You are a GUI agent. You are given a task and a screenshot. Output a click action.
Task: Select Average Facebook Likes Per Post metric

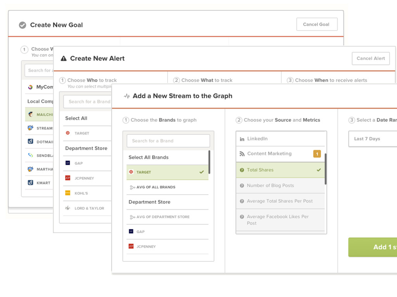point(280,220)
